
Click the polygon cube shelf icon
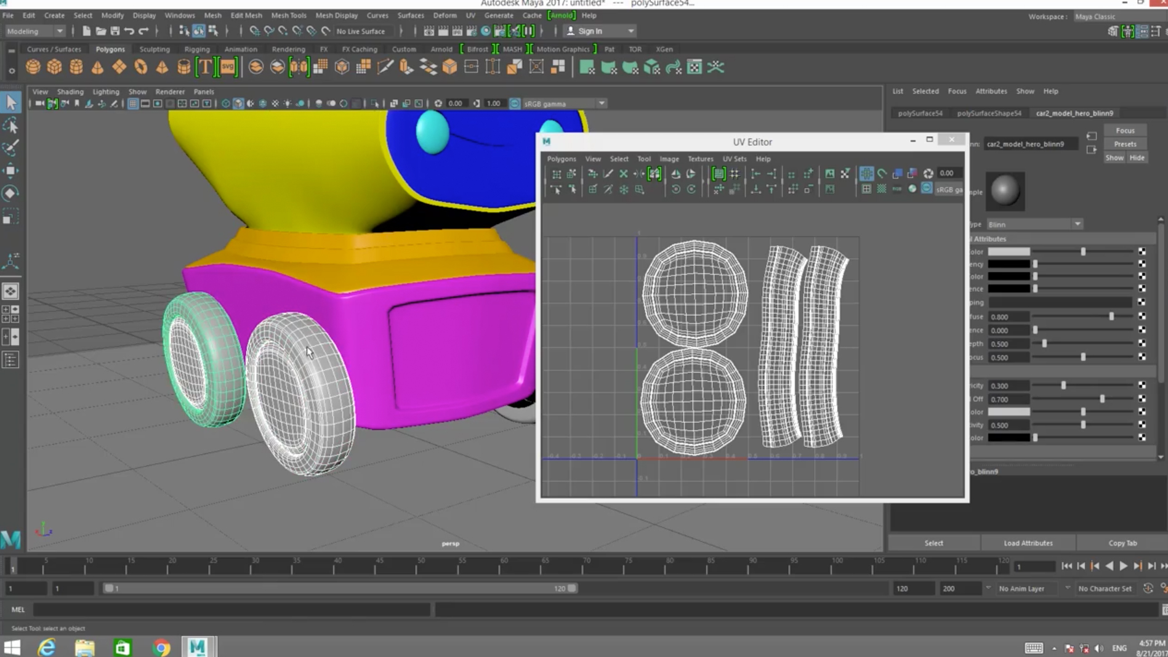coord(55,67)
